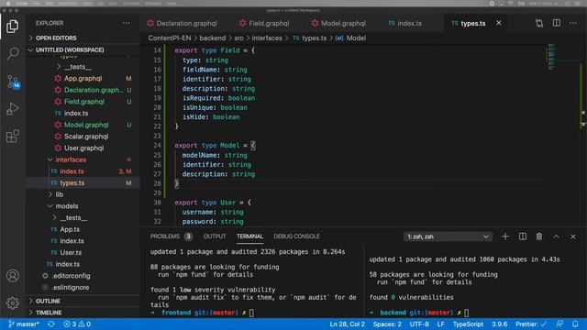Create a new terminal with plus icon
587x330 pixels.
[x=505, y=236]
